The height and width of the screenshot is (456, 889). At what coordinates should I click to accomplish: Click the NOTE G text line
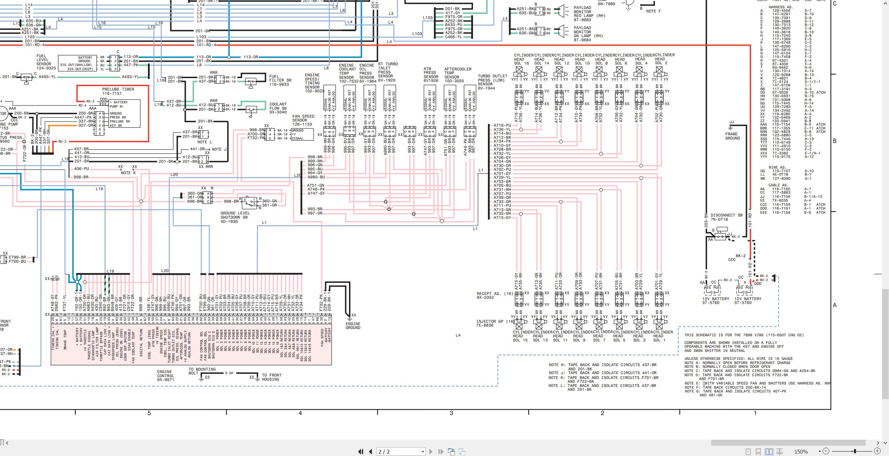[x=735, y=393]
